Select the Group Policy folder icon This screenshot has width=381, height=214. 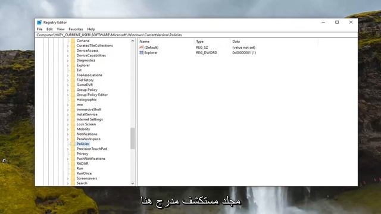tap(73, 90)
